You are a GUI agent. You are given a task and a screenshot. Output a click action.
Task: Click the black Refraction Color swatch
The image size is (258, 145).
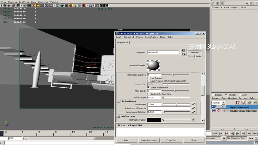tap(154, 120)
